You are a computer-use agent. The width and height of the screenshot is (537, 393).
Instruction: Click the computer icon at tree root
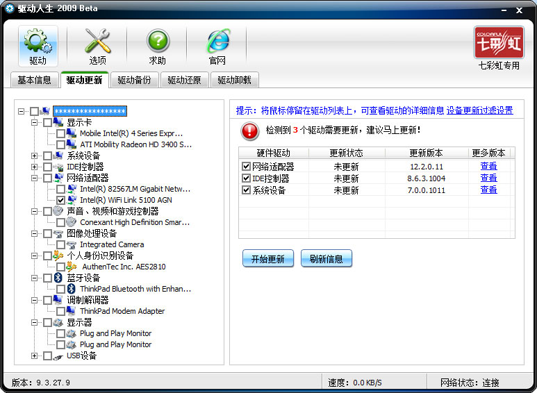click(x=45, y=111)
